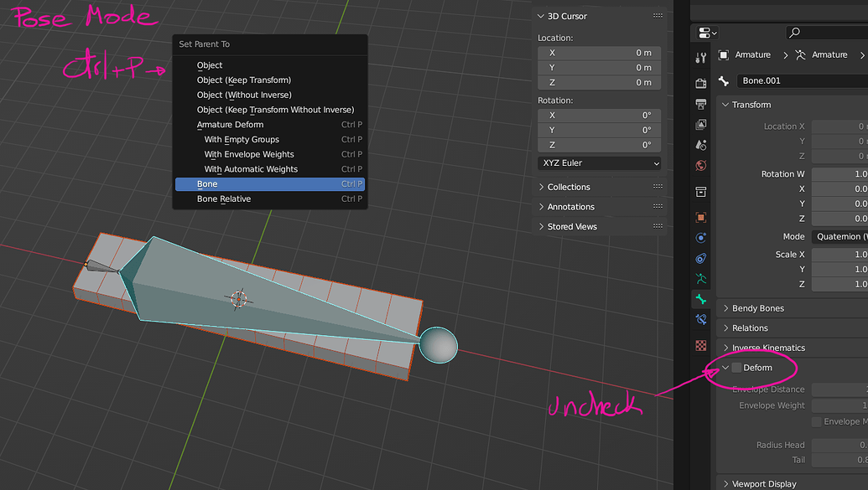Expand the Inverse Kinematics panel
Screen dimensions: 868x490
(725, 348)
